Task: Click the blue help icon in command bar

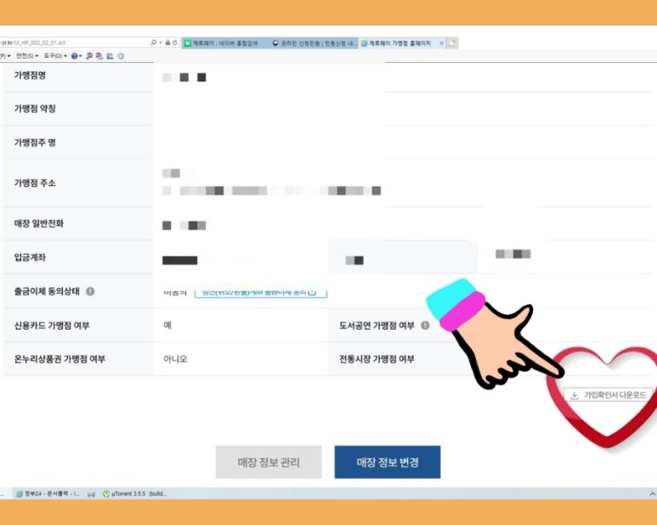Action: 74,56
